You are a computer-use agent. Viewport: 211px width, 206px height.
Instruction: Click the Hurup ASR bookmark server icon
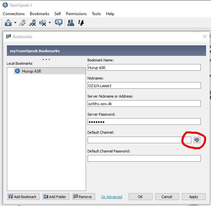(x=17, y=71)
